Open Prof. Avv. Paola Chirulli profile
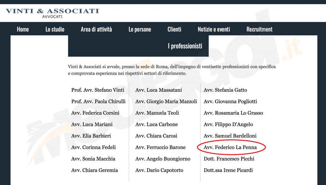The image size is (326, 185). coord(98,101)
